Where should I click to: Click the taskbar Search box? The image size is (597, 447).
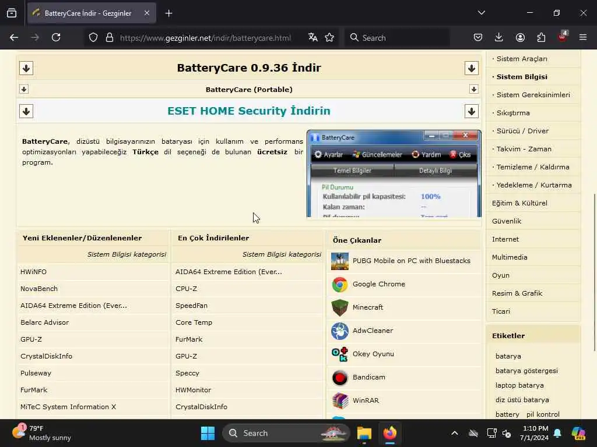(x=286, y=433)
